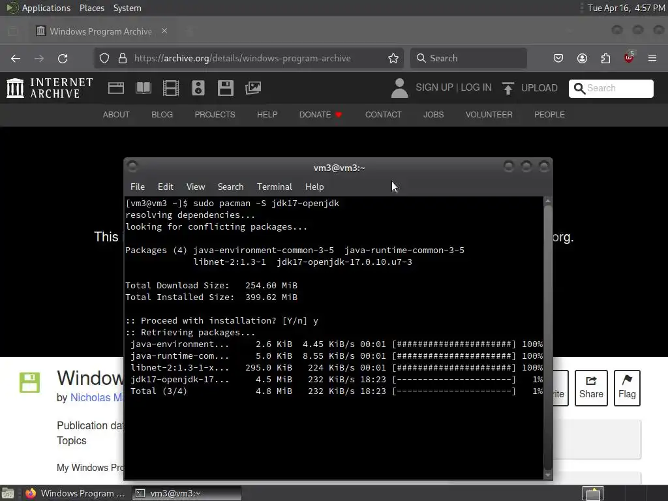Click the LOG IN link
Viewport: 668px width, 501px height.
click(476, 87)
